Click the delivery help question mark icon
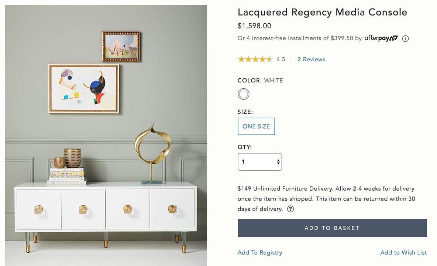This screenshot has width=437, height=266. coord(290,209)
